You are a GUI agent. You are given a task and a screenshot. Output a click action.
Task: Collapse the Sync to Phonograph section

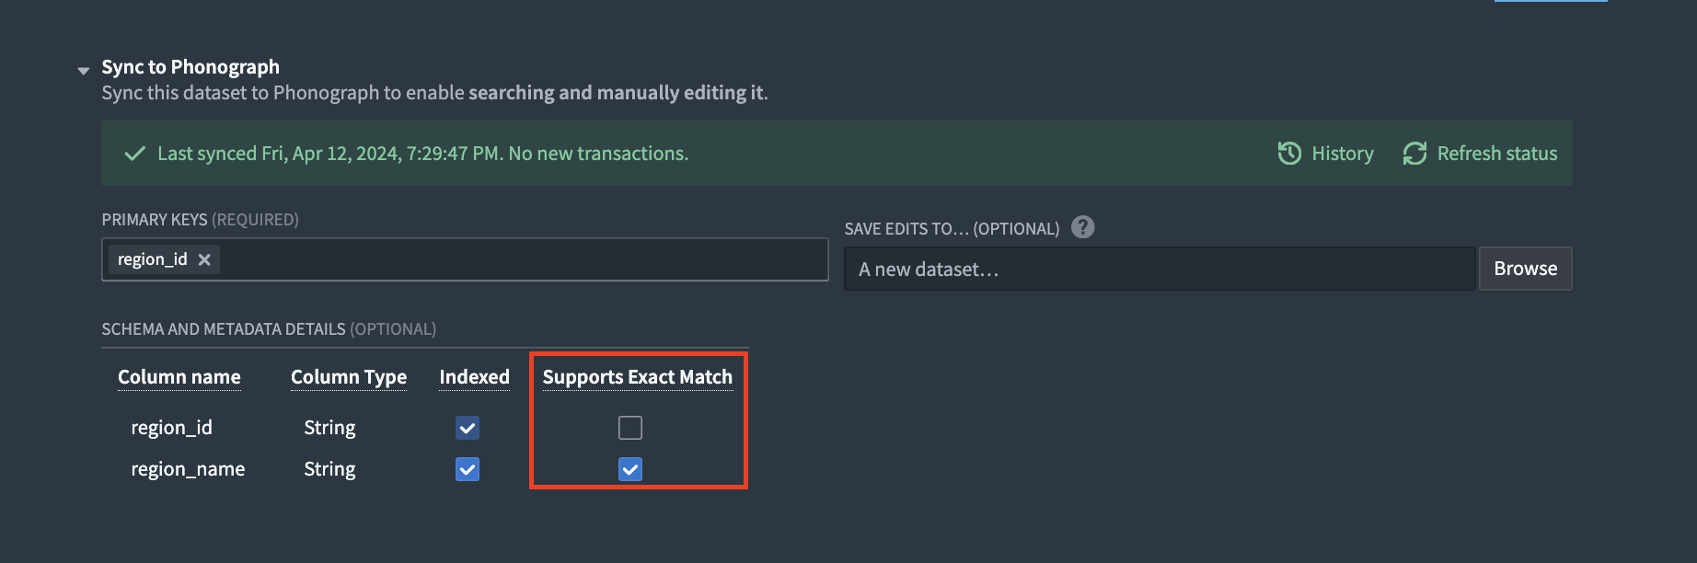(84, 71)
